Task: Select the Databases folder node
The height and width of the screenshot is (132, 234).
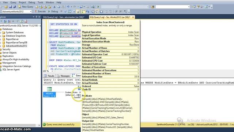Action: point(7,29)
